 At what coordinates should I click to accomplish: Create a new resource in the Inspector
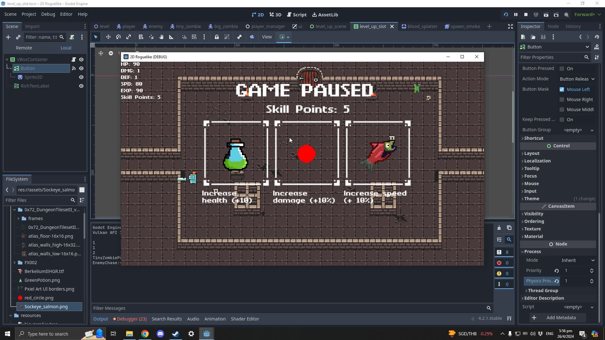[x=523, y=37]
